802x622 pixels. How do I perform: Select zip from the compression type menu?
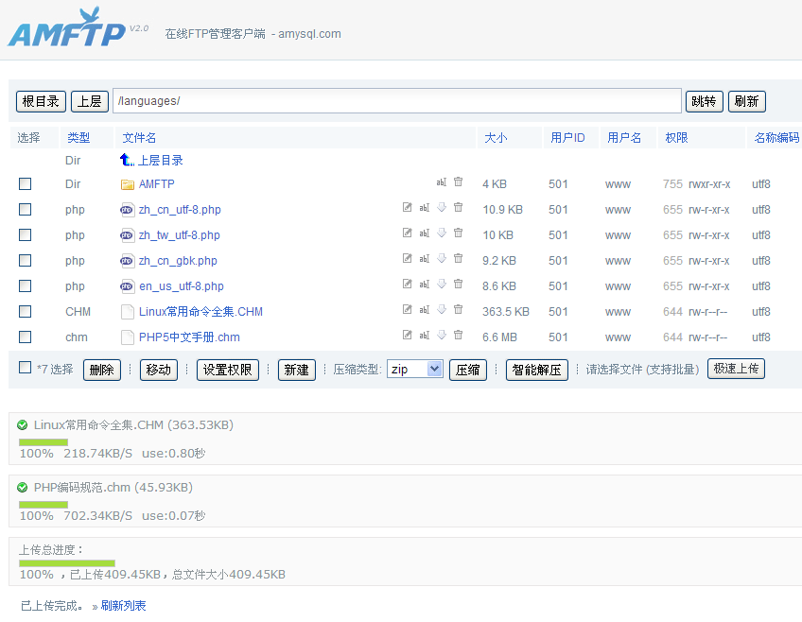[x=414, y=369]
